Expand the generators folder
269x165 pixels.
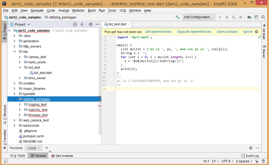coord(15,41)
